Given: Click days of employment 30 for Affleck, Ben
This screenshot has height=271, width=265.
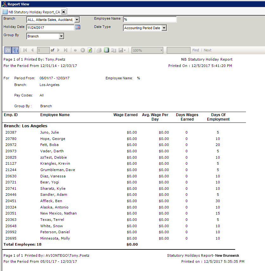Looking at the screenshot, I should point(218,201).
